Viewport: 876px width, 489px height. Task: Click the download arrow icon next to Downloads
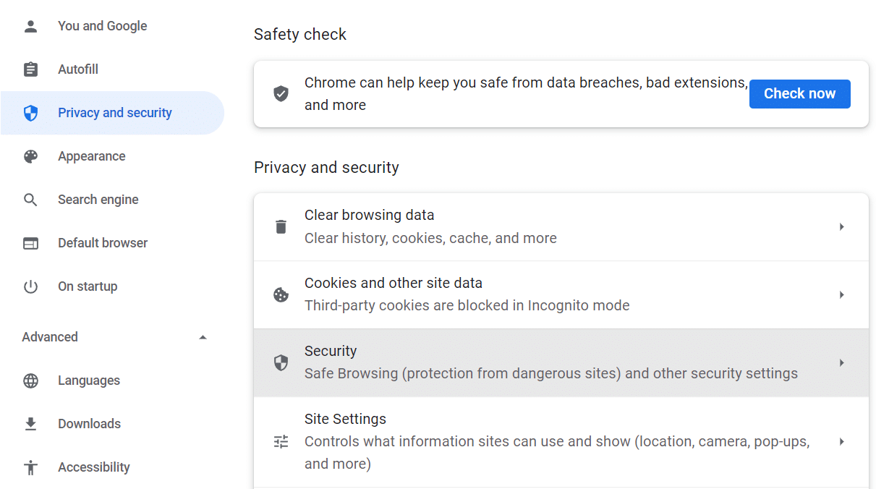(30, 423)
